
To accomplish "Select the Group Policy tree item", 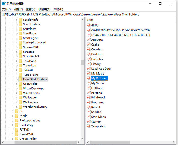I will [28, 139].
